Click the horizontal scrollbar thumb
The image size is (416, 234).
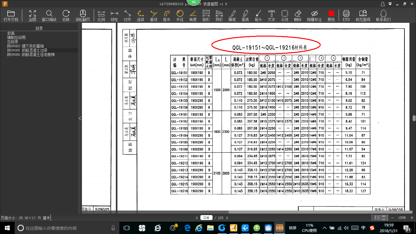[x=320, y=212]
